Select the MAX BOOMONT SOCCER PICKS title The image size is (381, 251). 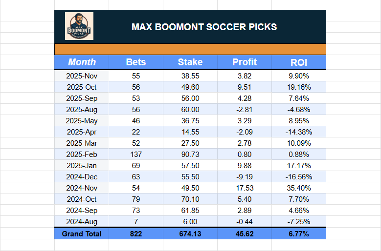pyautogui.click(x=204, y=27)
